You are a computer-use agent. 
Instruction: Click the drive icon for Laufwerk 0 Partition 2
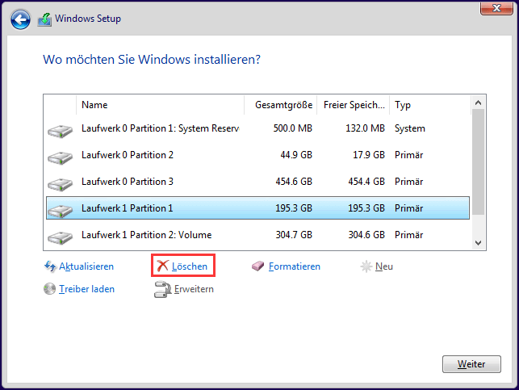pyautogui.click(x=60, y=157)
